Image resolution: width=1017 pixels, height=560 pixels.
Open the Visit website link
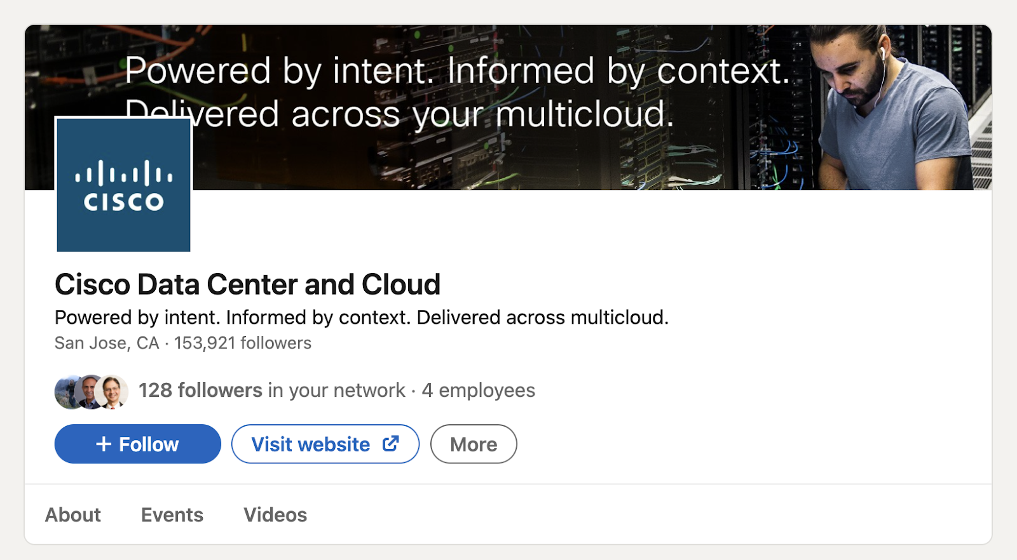click(x=325, y=444)
